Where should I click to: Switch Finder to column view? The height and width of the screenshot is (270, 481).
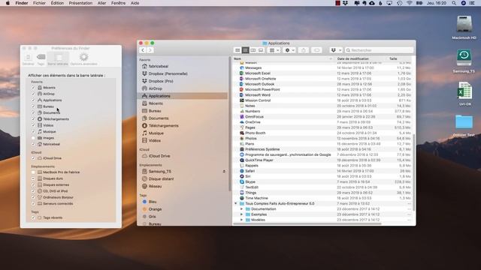253,50
